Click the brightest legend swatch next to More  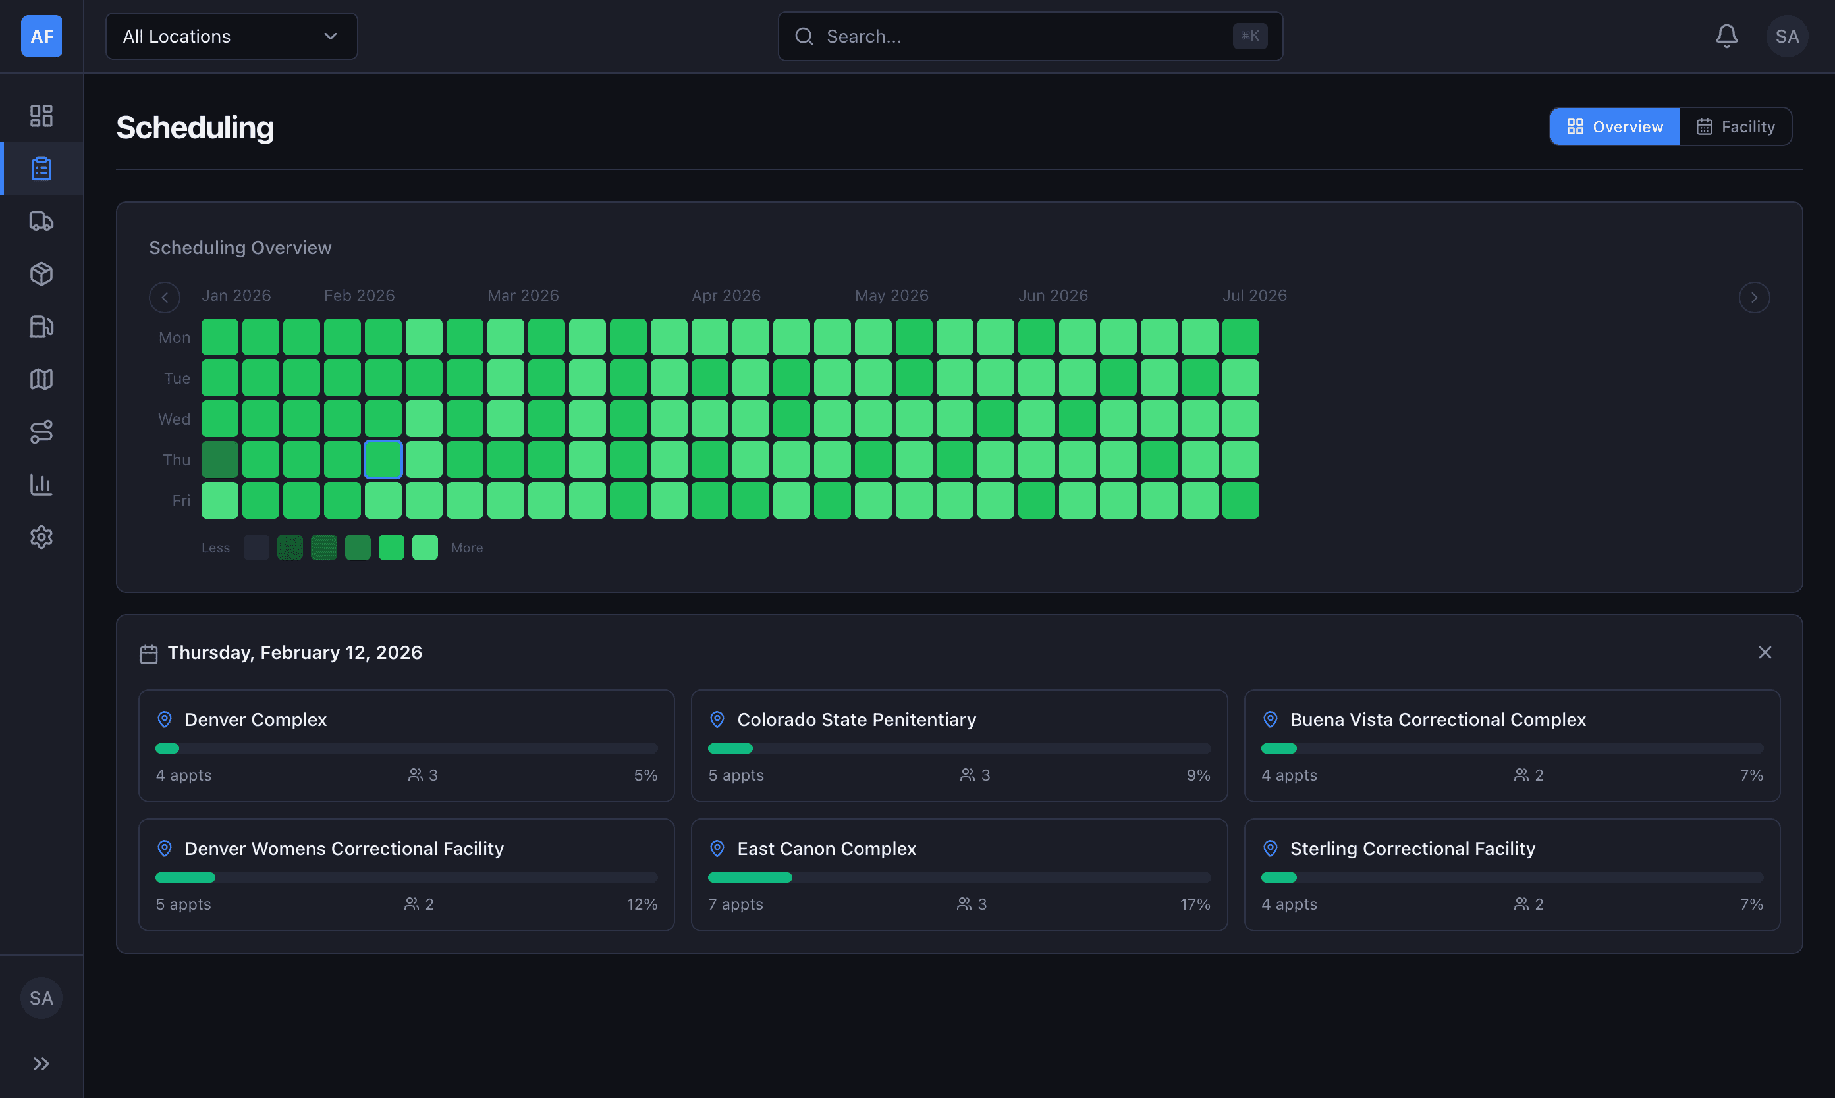(x=425, y=548)
